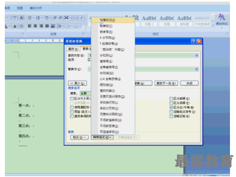
Task: Open the 视图 ribbon tab
Action: tap(20, 8)
